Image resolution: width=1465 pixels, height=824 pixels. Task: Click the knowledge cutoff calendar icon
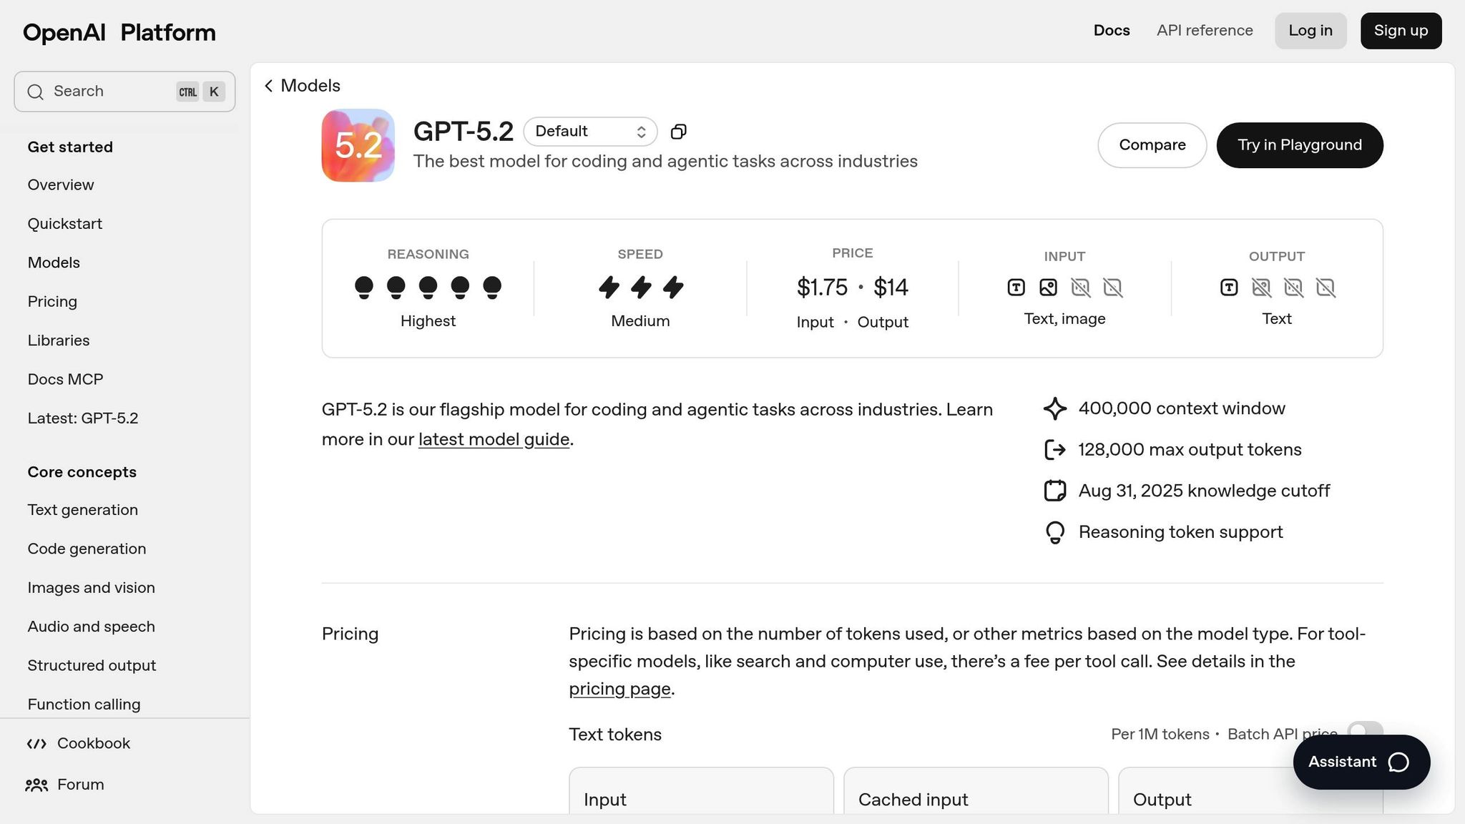coord(1055,491)
